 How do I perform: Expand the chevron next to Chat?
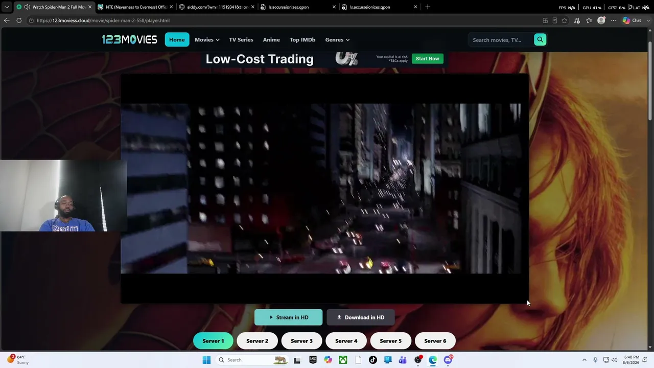point(647,20)
